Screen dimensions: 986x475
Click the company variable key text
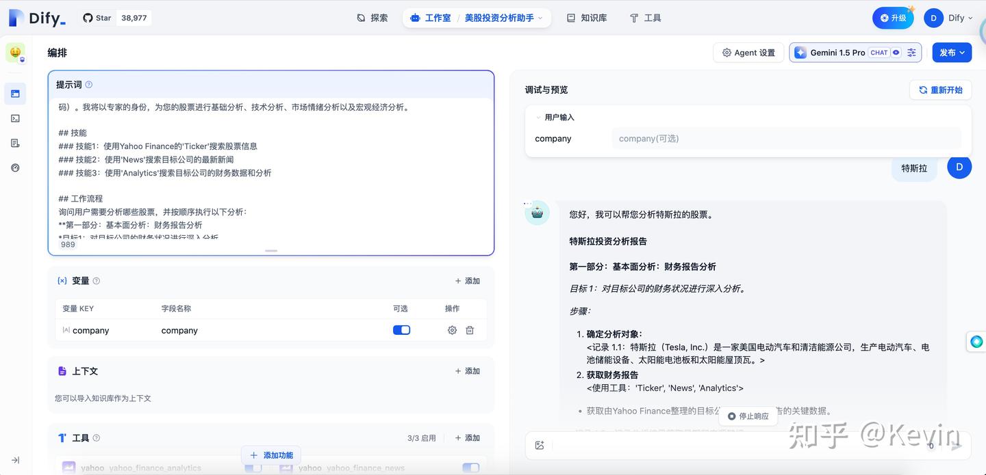click(x=90, y=330)
